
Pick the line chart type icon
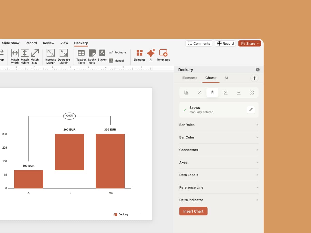click(x=238, y=92)
